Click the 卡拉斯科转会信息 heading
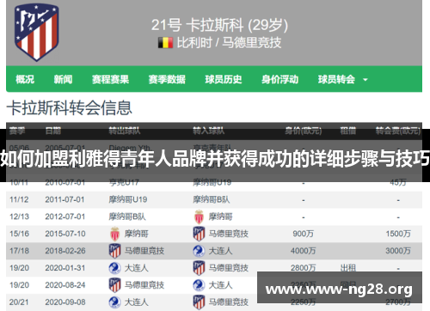This screenshot has height=311, width=430. 70,108
